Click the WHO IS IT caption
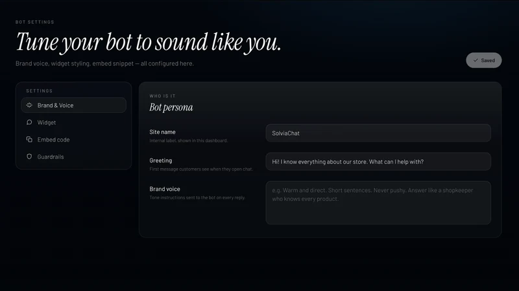Viewport: 519px width, 291px height. [x=163, y=96]
